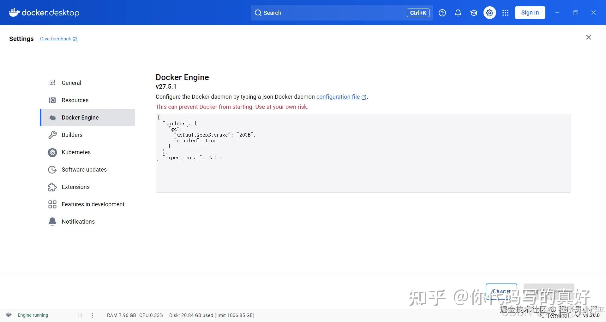Screen dimensions: 606x322
Task: Click the "RAM 7.96 GB" status entry
Action: [x=122, y=315]
